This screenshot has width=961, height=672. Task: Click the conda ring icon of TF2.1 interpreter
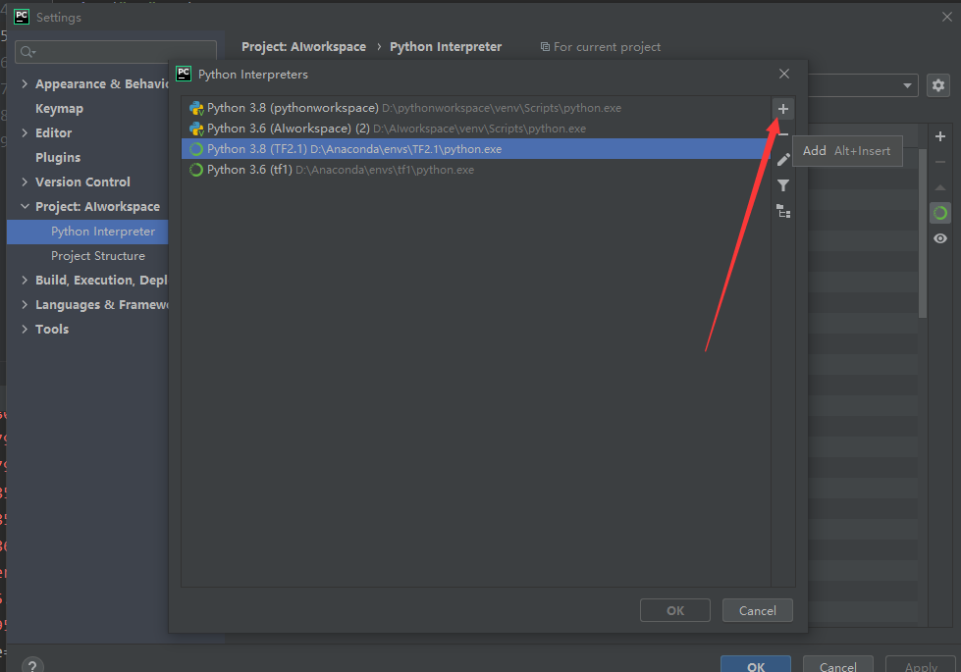coord(196,149)
